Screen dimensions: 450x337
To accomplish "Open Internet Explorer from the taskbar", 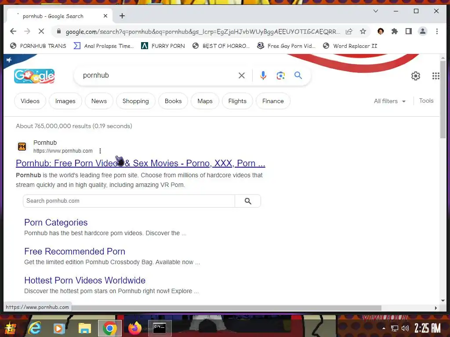I will pos(35,328).
